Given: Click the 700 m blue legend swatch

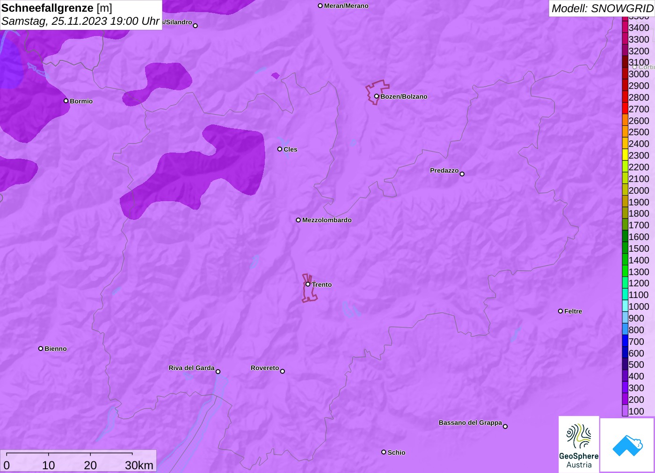Looking at the screenshot, I should click(x=625, y=342).
